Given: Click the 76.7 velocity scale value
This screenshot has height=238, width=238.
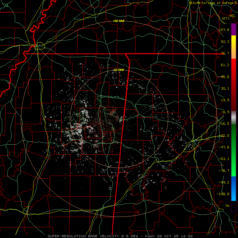Looking at the screenshot, I should [x=225, y=53].
